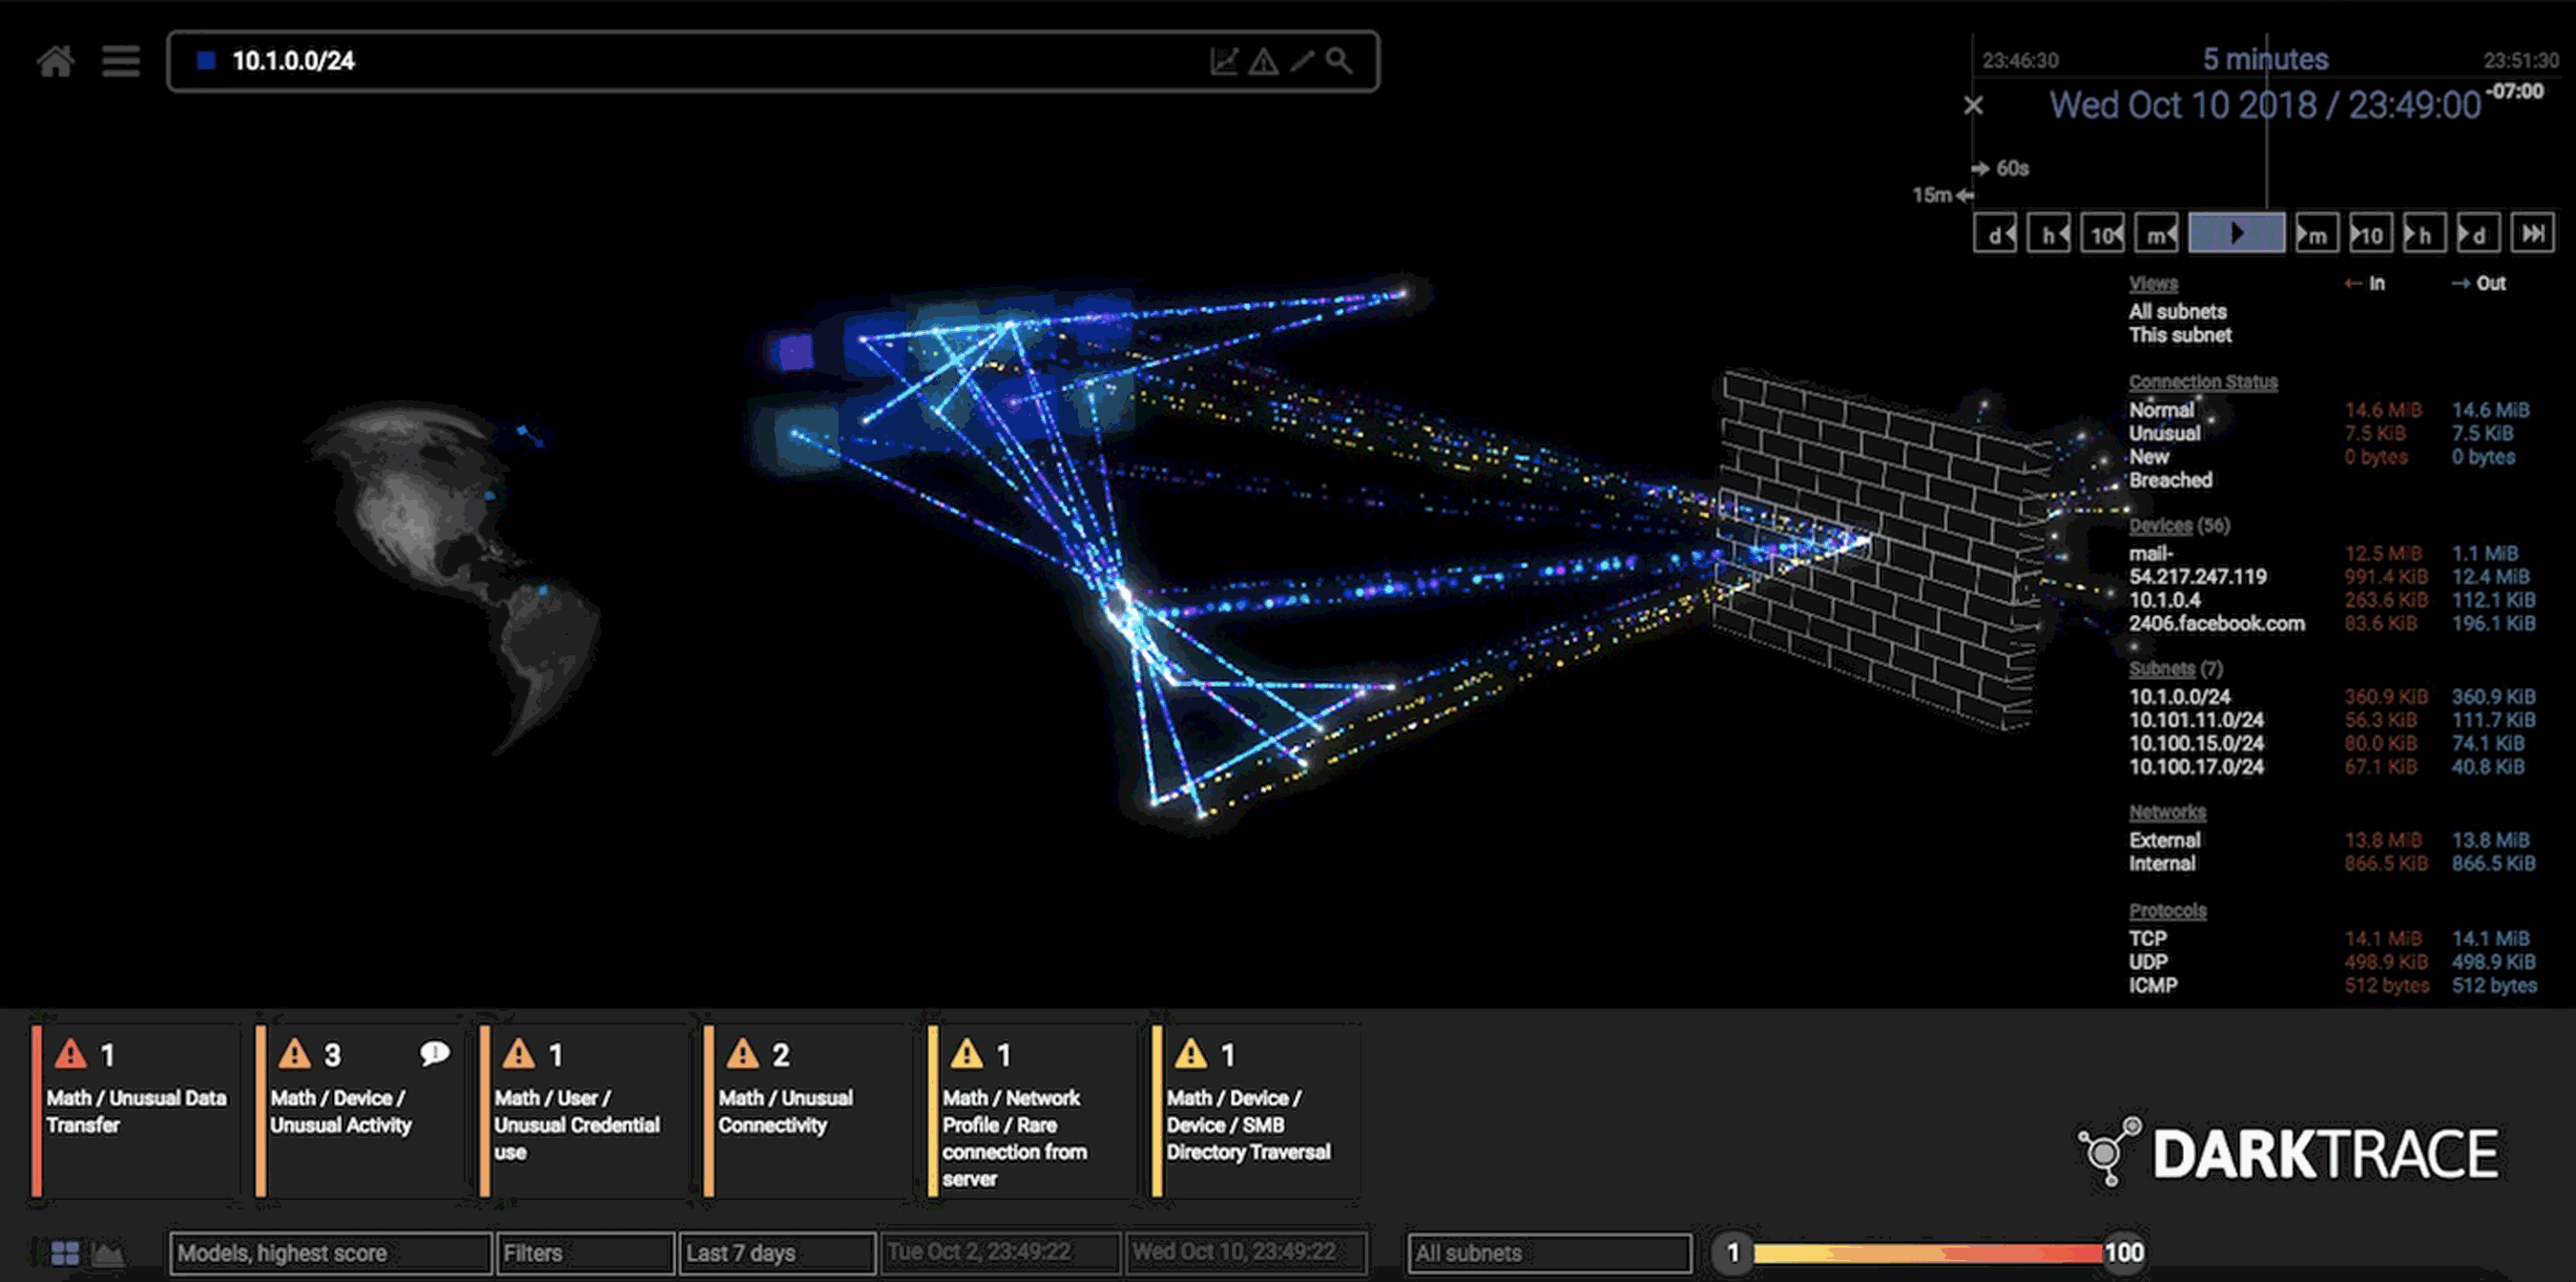Open the 'Last 7 days' time range dropdown

coord(776,1252)
